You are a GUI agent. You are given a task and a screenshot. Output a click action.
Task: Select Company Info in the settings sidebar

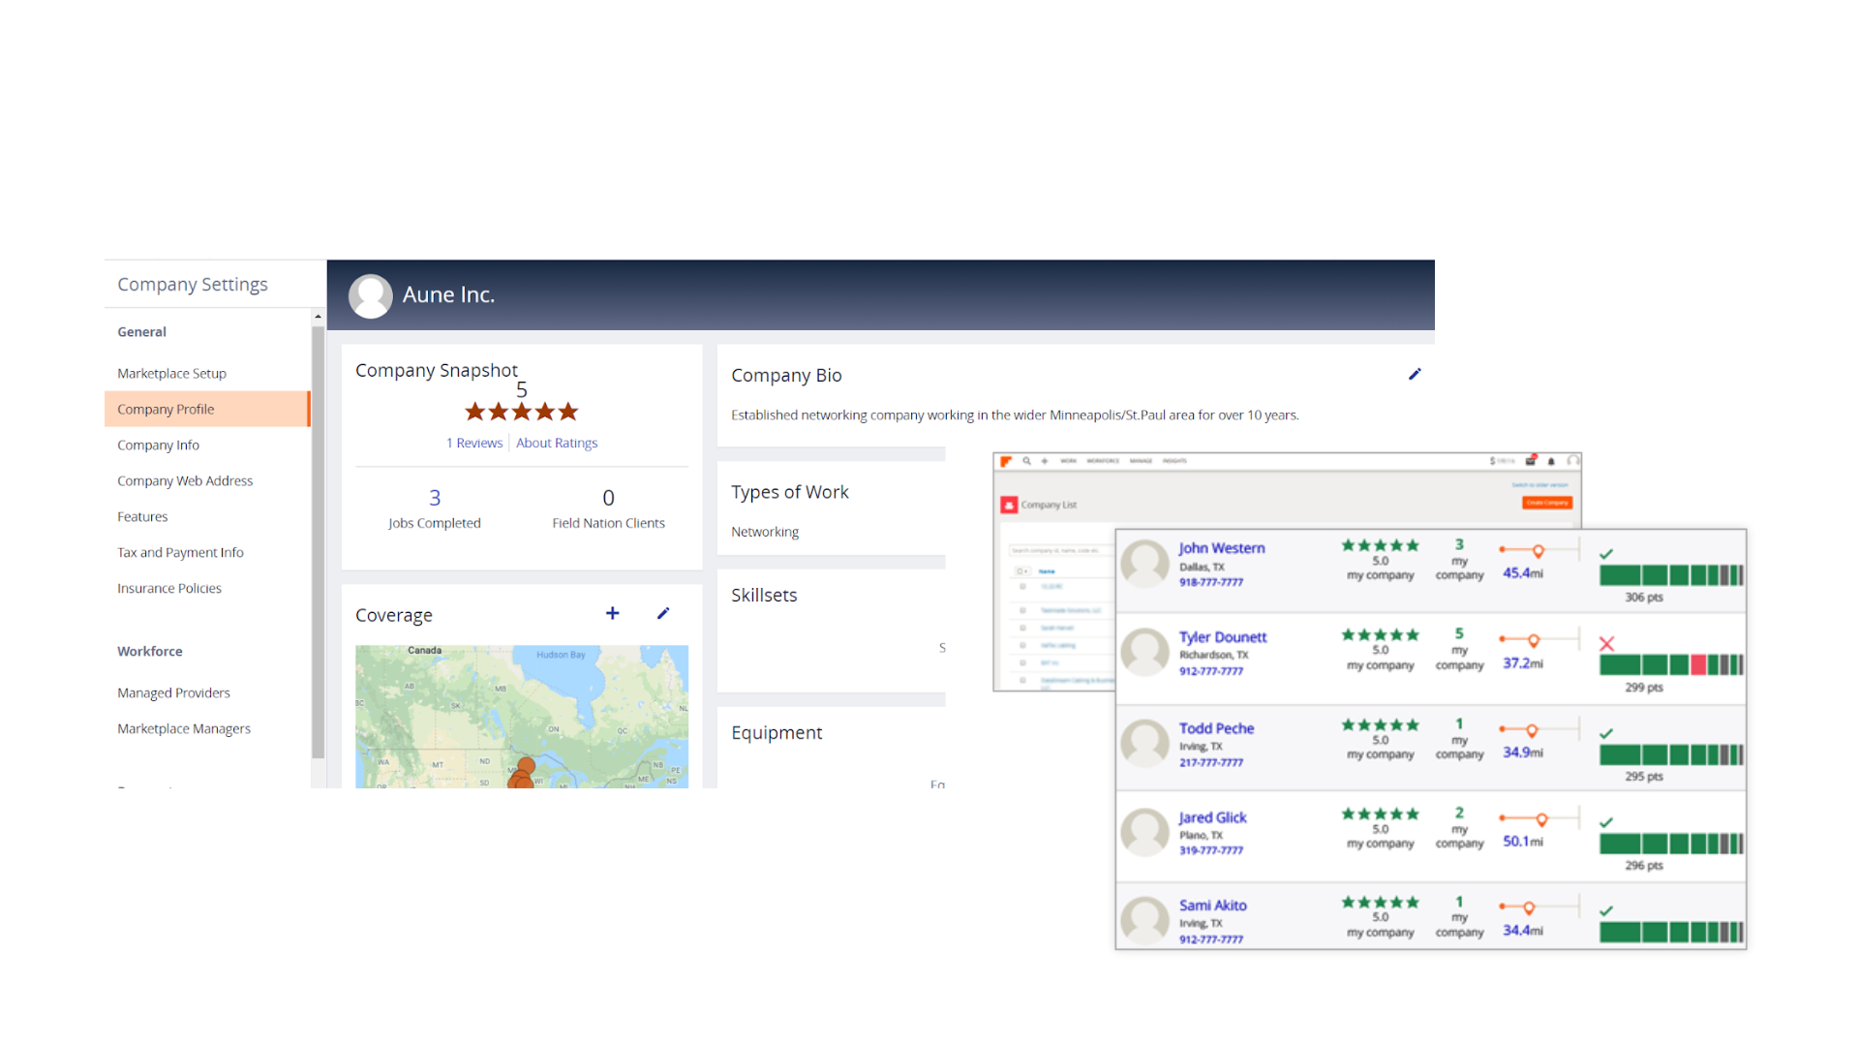tap(158, 445)
